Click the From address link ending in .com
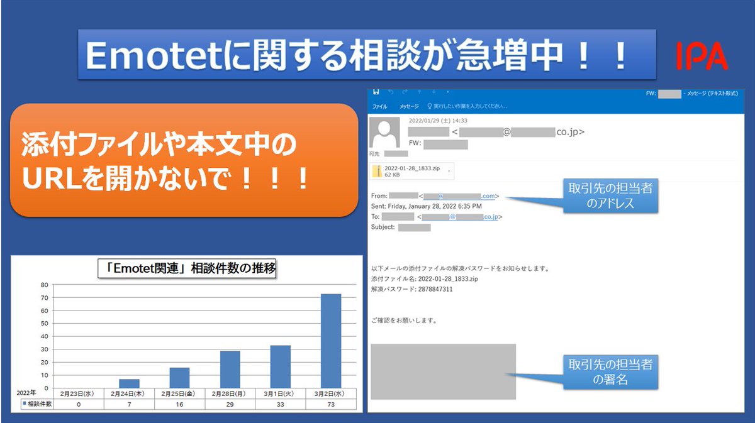 [459, 196]
